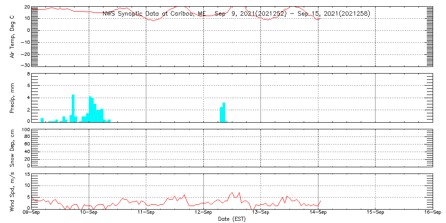The width and height of the screenshot is (446, 223).
Task: Click the 100 tick on the snow depth axis
Action: (25, 130)
